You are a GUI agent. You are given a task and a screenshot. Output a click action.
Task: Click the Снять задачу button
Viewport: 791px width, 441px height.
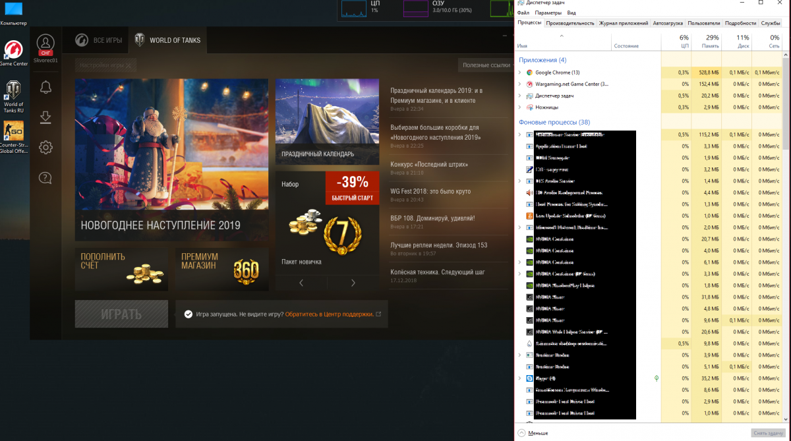coord(769,433)
